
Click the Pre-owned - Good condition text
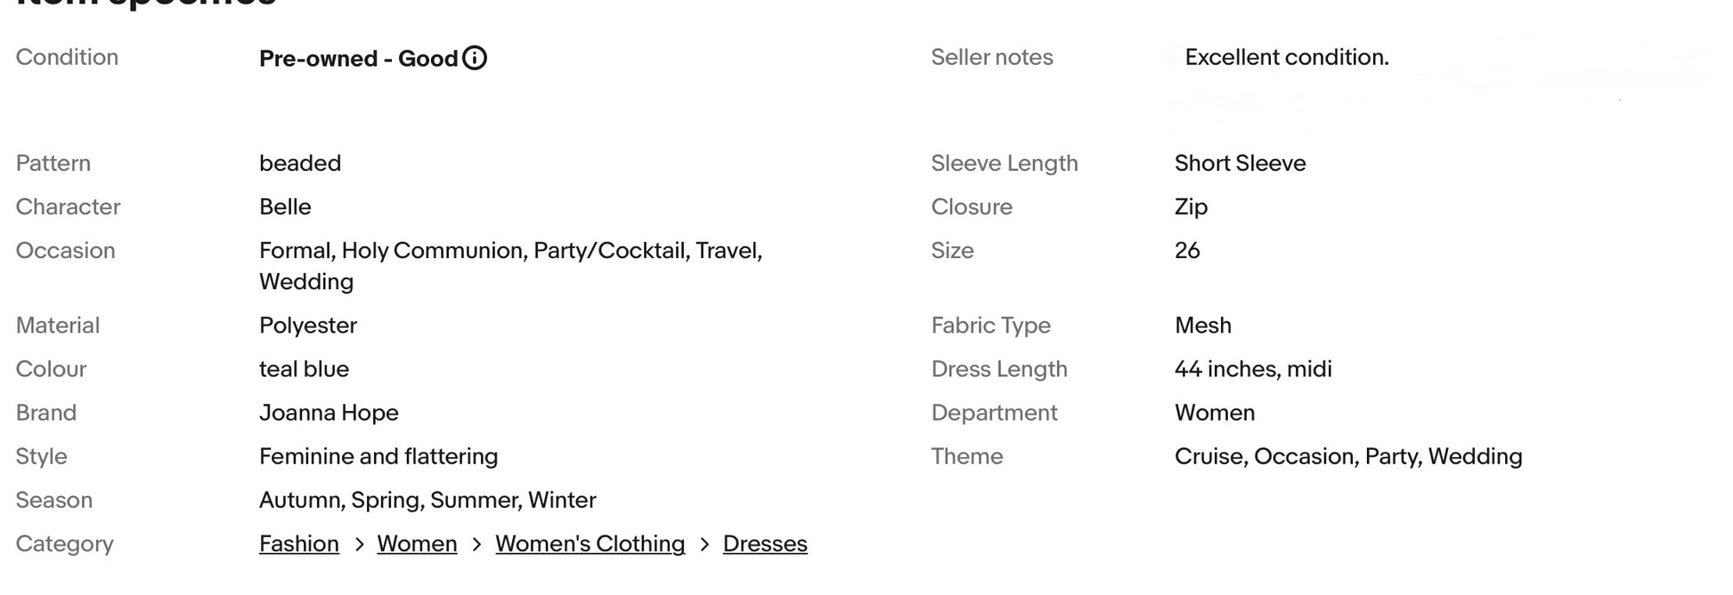click(358, 59)
